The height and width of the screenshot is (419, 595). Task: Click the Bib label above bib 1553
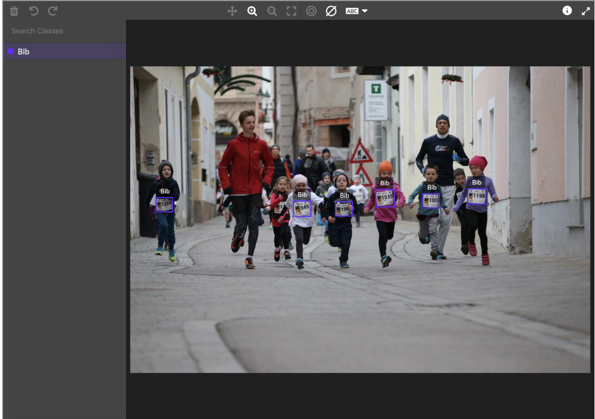(x=432, y=187)
